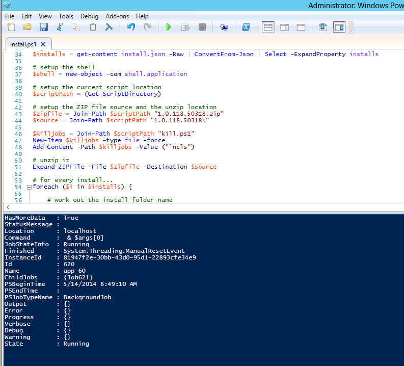404x366 pixels.
Task: Run selection icon
Action: [185, 27]
